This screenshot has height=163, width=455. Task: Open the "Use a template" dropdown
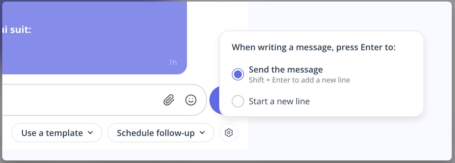(56, 133)
